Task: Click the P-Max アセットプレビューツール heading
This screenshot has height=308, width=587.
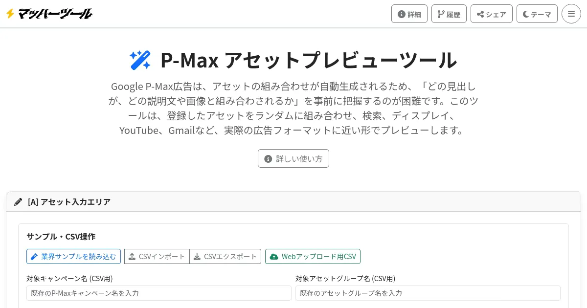Action: tap(308, 60)
